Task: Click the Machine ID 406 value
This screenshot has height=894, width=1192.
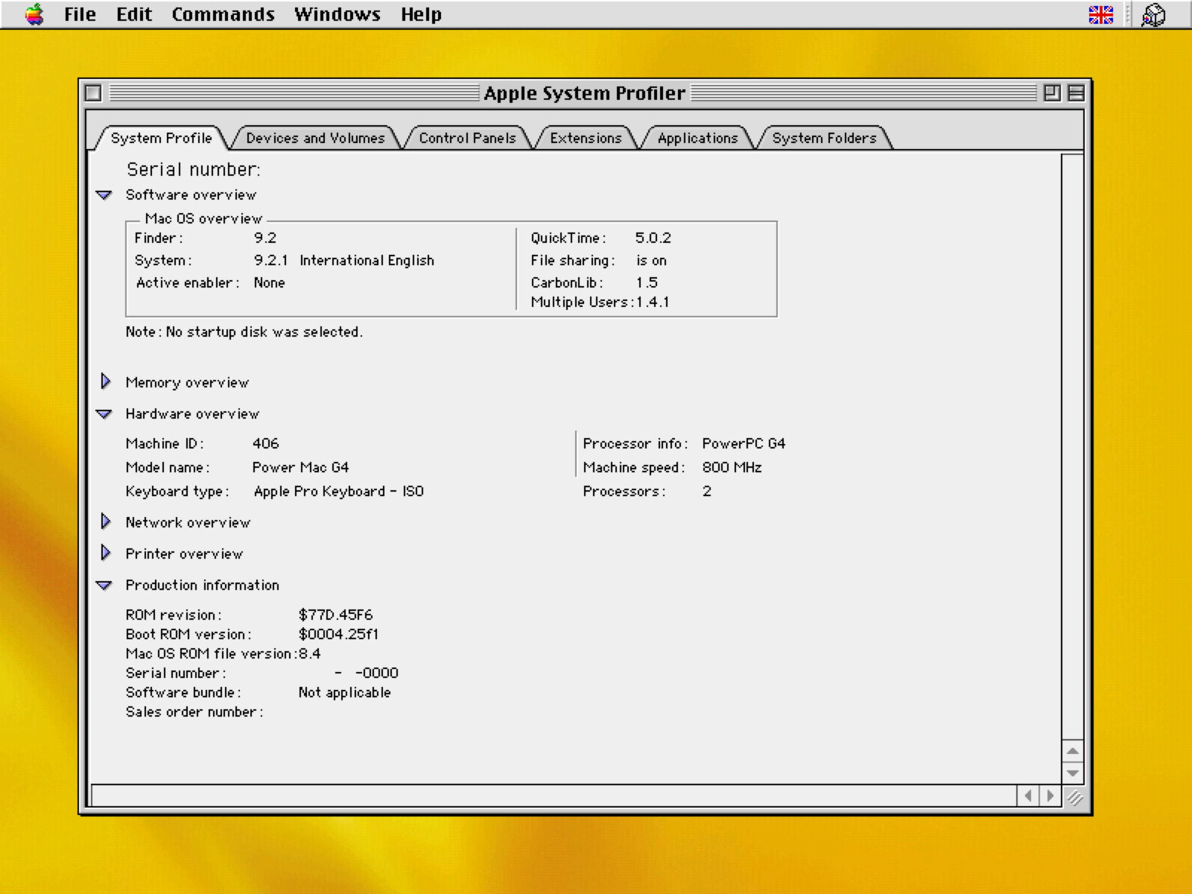Action: tap(265, 443)
